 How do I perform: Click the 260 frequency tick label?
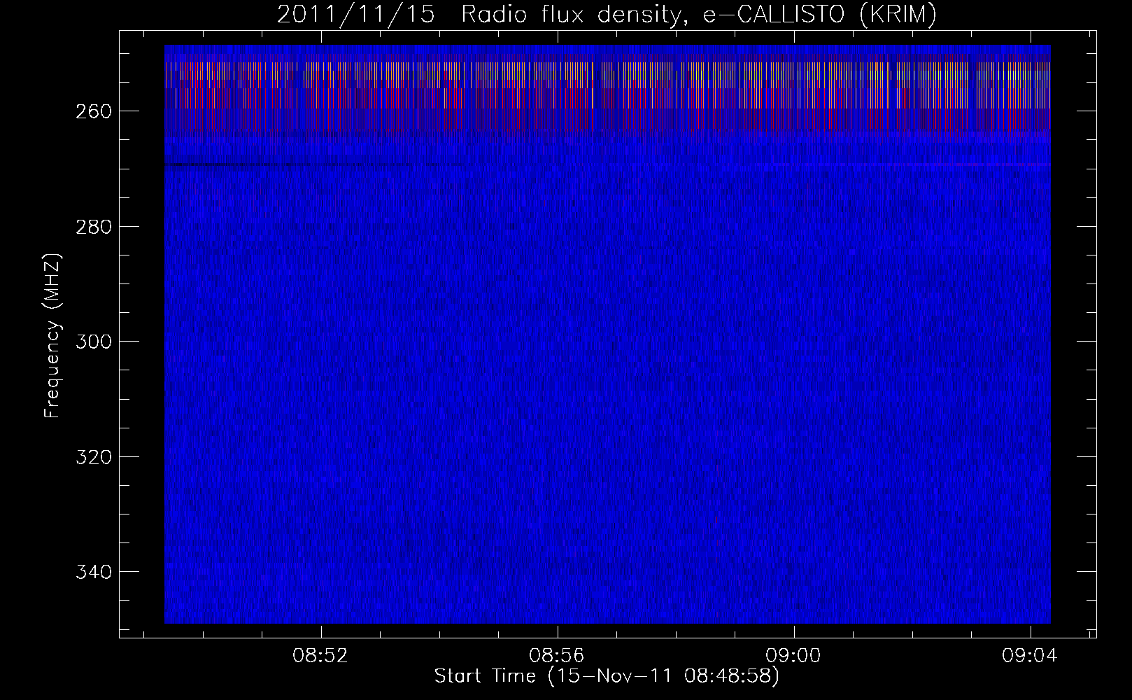(x=93, y=111)
